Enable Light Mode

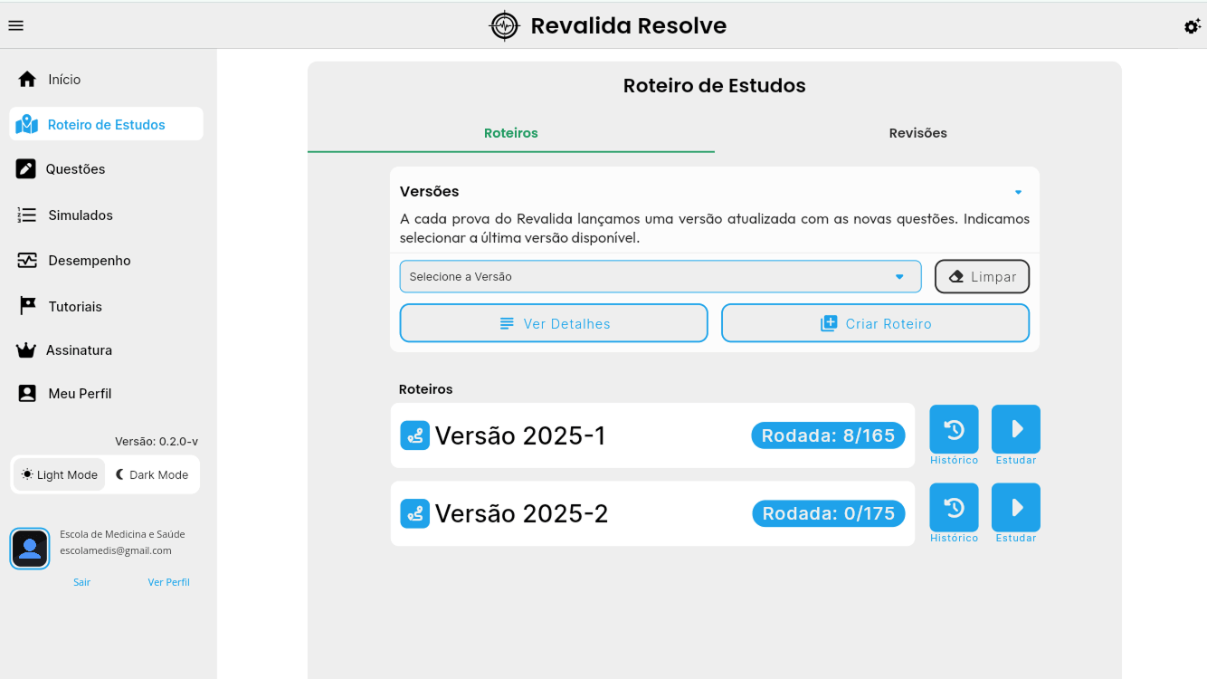(x=58, y=473)
